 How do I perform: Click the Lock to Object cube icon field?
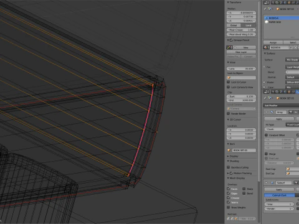pos(241,78)
